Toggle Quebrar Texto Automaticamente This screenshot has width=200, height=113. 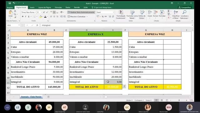(81, 12)
